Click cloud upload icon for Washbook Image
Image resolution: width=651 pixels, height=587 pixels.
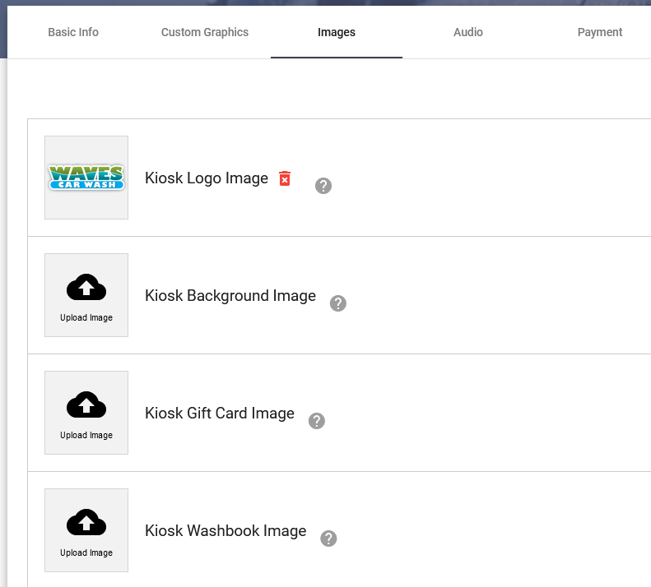[x=86, y=523]
